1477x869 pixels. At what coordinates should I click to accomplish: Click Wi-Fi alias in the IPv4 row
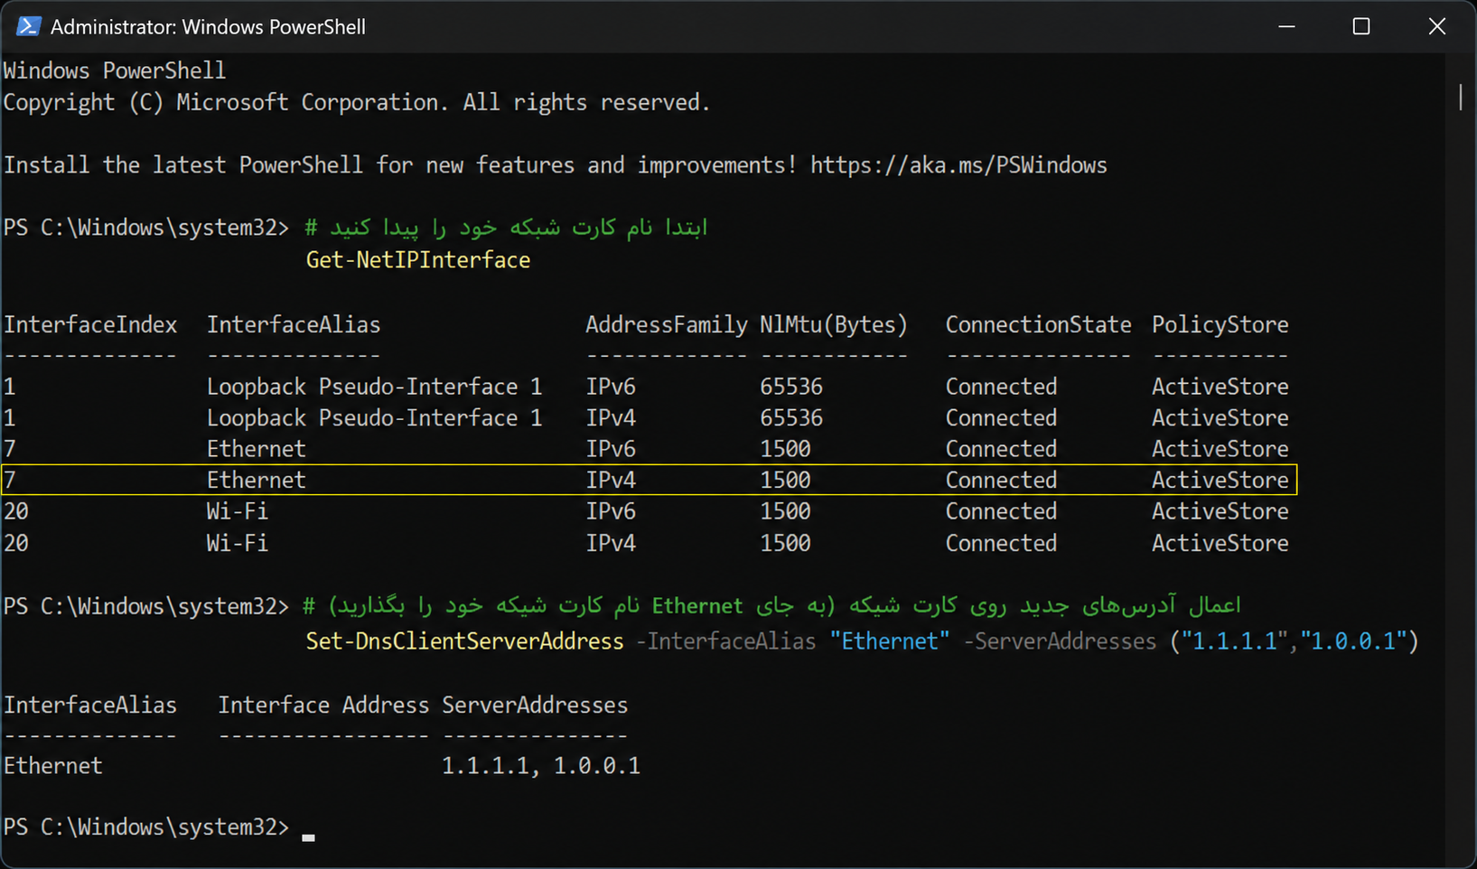click(238, 543)
